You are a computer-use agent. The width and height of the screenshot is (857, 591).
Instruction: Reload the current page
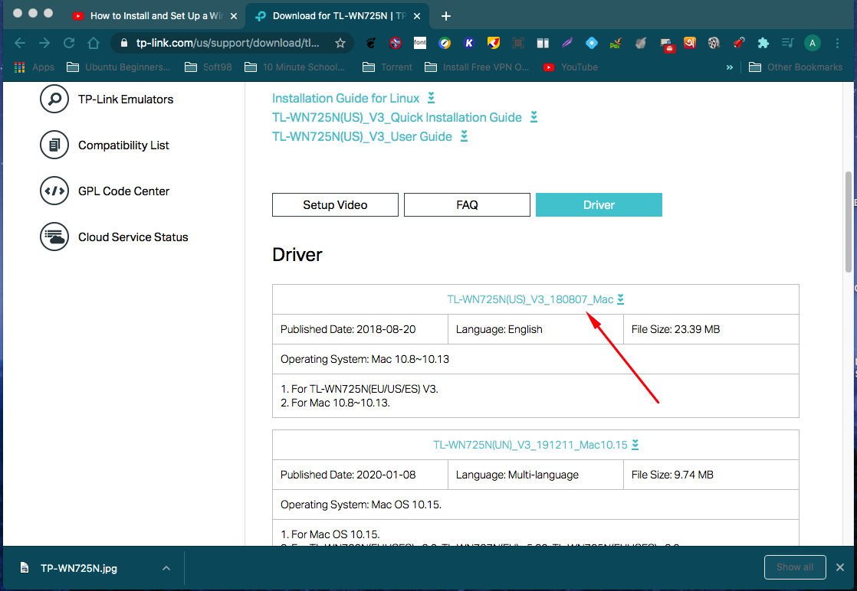click(69, 43)
